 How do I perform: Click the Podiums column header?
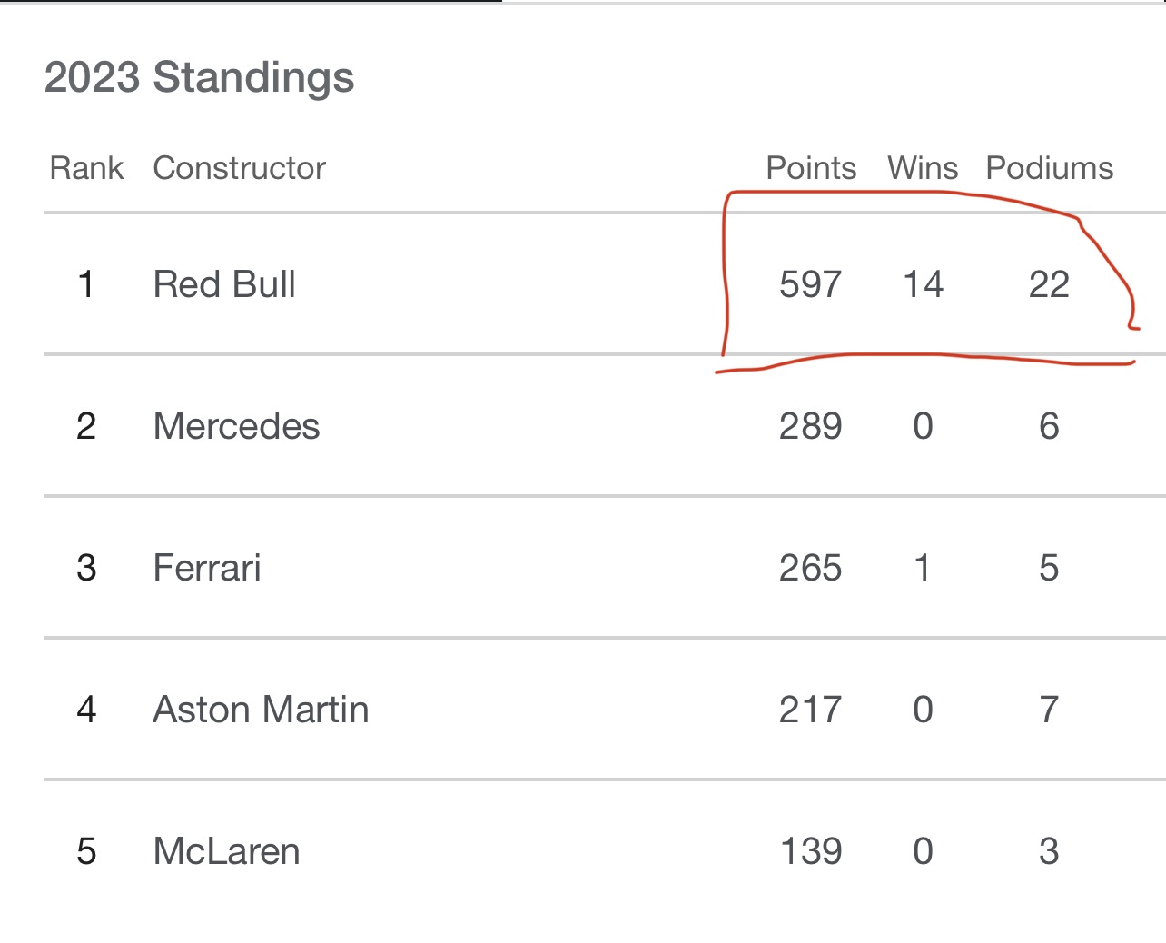click(x=1050, y=168)
